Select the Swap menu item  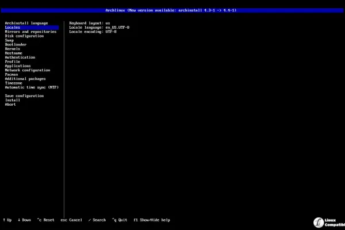(x=9, y=40)
